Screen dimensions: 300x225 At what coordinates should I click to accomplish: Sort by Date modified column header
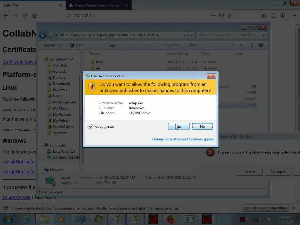tap(177, 54)
